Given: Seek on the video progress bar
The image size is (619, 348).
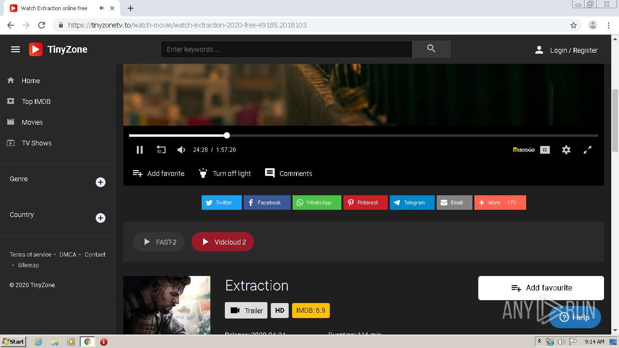Looking at the screenshot, I should click(364, 135).
